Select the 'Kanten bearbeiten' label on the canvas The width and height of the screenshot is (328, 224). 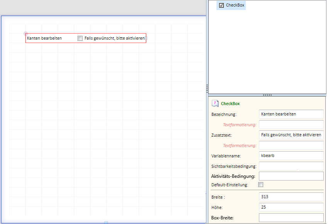(x=44, y=38)
